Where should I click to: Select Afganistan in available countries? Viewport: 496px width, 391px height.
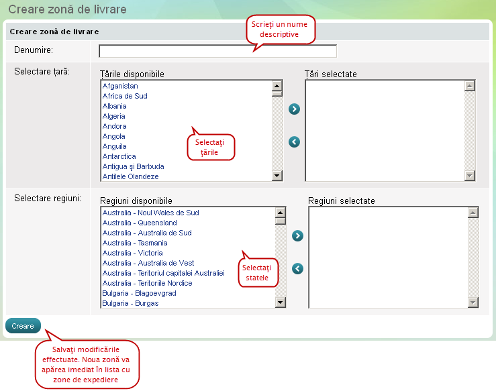120,87
